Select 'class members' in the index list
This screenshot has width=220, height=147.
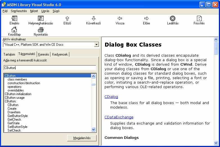click(17, 79)
